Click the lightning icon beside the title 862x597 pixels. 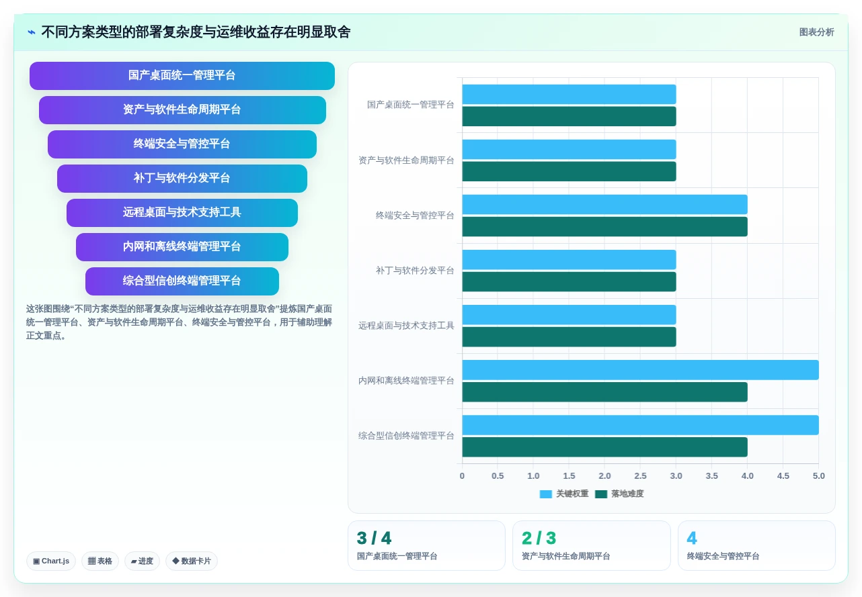(32, 32)
